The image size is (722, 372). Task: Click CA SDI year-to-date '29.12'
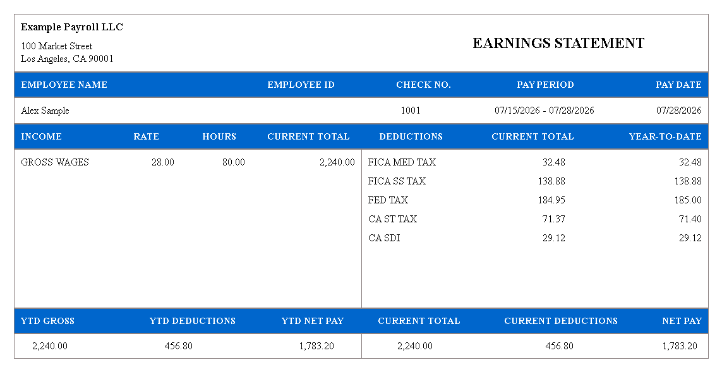690,238
